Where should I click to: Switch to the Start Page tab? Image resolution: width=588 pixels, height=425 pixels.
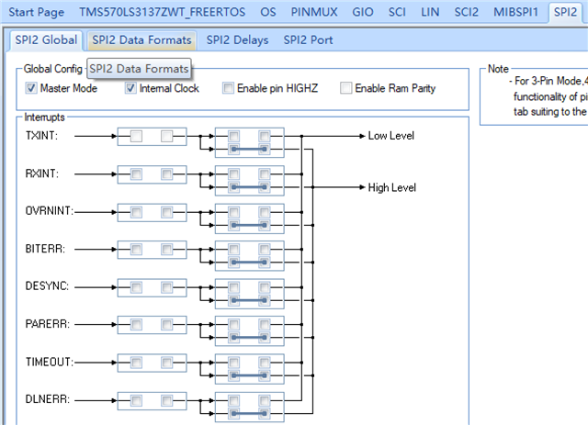click(x=37, y=12)
